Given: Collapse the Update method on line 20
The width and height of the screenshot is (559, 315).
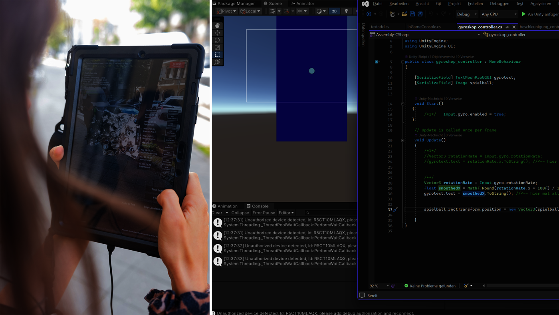Looking at the screenshot, I should tap(402, 140).
